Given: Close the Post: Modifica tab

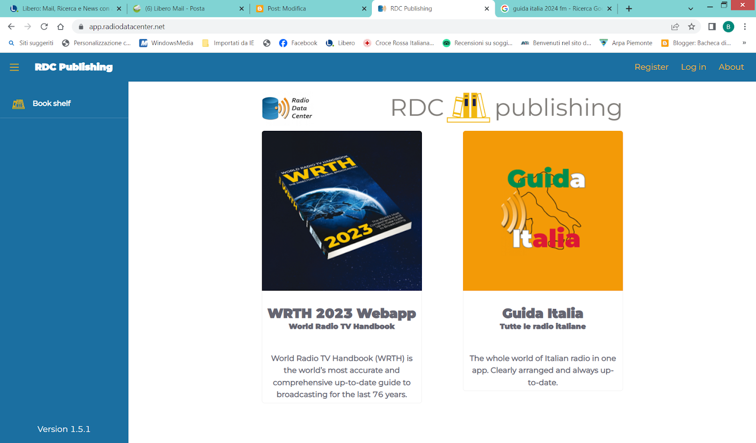Looking at the screenshot, I should (364, 9).
